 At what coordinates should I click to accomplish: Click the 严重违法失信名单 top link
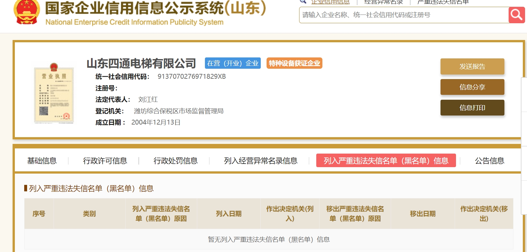click(443, 2)
